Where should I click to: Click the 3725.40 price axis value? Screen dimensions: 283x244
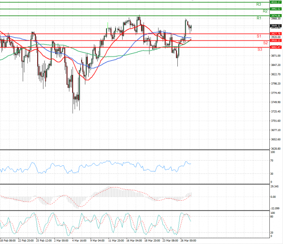276,112
